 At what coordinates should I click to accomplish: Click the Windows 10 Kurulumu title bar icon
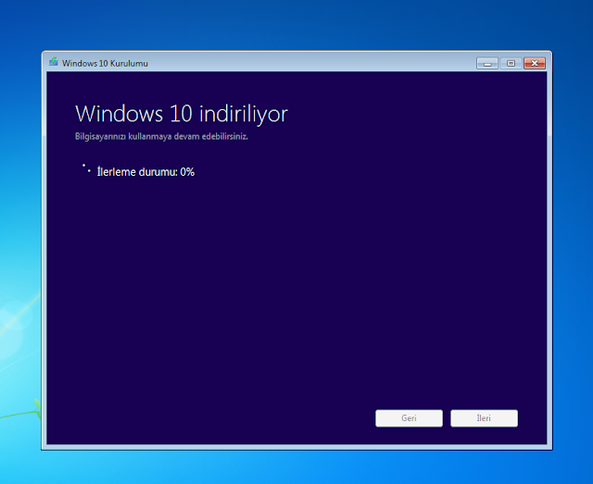[54, 62]
